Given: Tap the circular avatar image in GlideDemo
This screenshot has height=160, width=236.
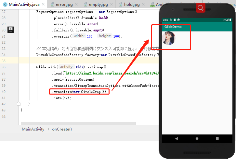Looking at the screenshot, I should coord(169,38).
